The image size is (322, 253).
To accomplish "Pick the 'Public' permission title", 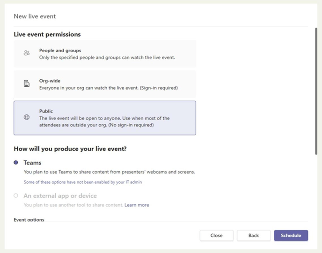I will [46, 111].
